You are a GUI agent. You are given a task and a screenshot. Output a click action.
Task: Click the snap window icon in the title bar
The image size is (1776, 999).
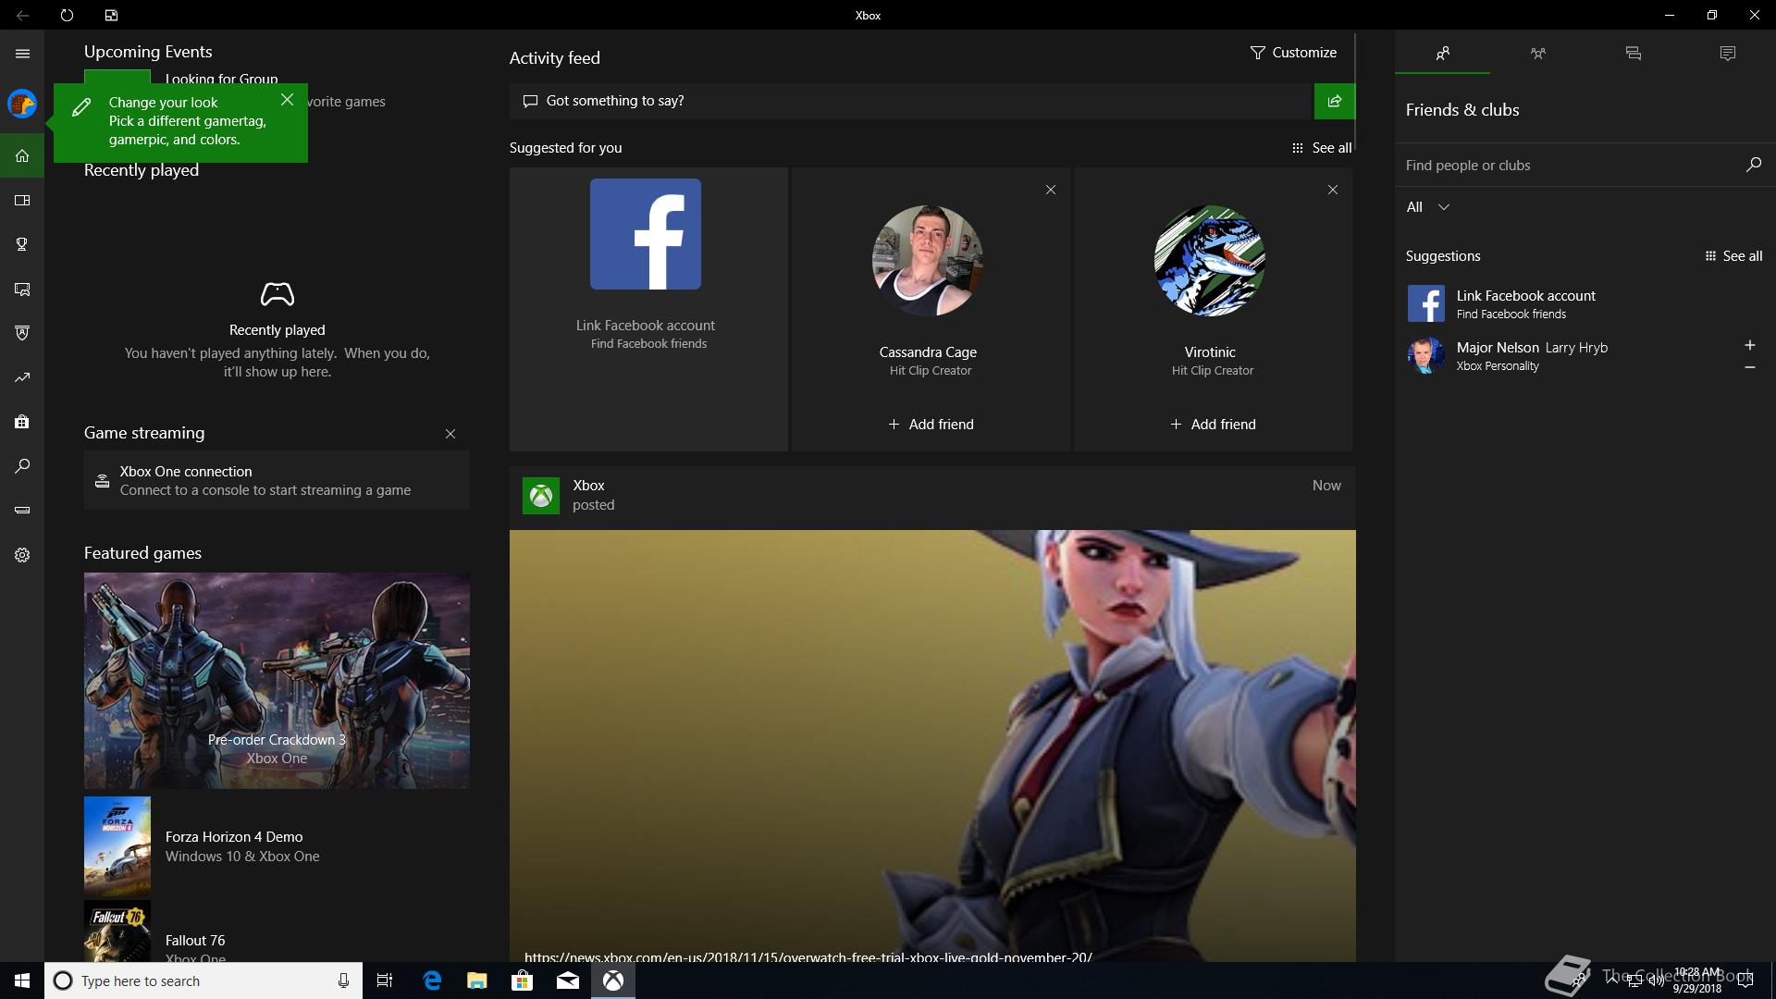coord(111,15)
